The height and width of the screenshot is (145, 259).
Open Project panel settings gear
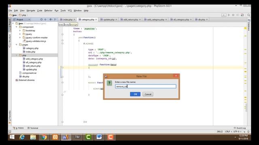coord(51,19)
